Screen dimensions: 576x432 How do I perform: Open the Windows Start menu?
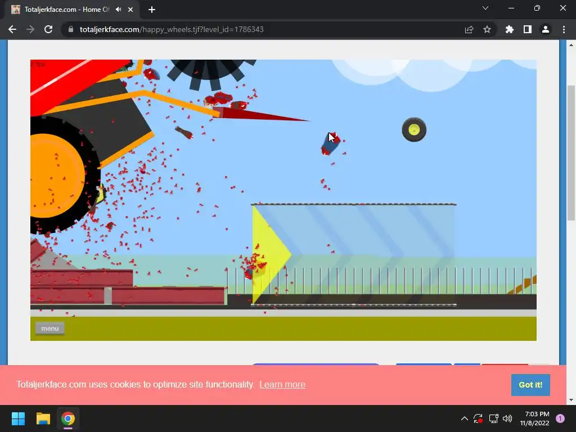click(18, 418)
